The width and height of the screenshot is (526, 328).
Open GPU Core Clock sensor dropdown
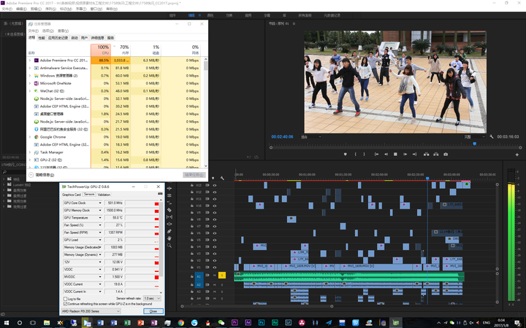100,203
